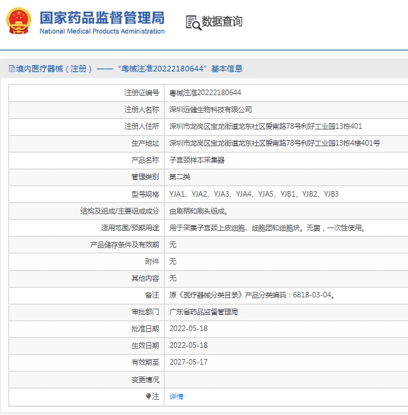Screen dimensions: 408x415
Task: Select date 2022-05-18 in 生效日期 row
Action: pyautogui.click(x=188, y=346)
